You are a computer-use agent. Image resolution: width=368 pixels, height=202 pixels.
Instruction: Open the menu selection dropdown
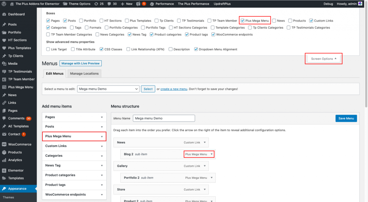[x=108, y=89]
